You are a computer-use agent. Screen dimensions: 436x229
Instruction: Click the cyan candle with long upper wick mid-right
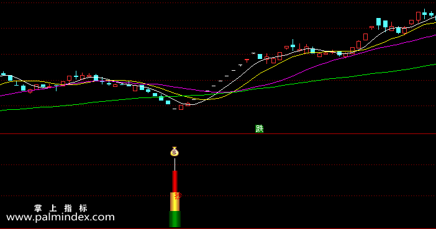pos(293,45)
